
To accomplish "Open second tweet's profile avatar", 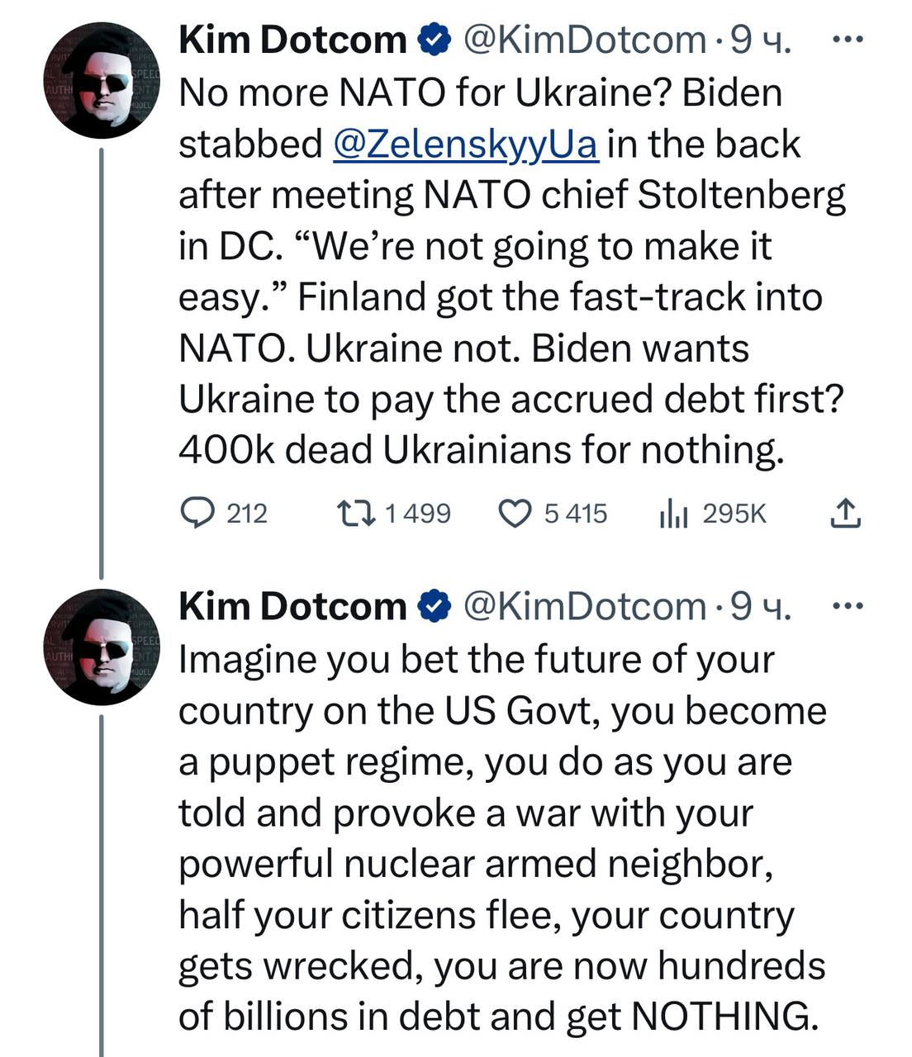I will (x=102, y=647).
